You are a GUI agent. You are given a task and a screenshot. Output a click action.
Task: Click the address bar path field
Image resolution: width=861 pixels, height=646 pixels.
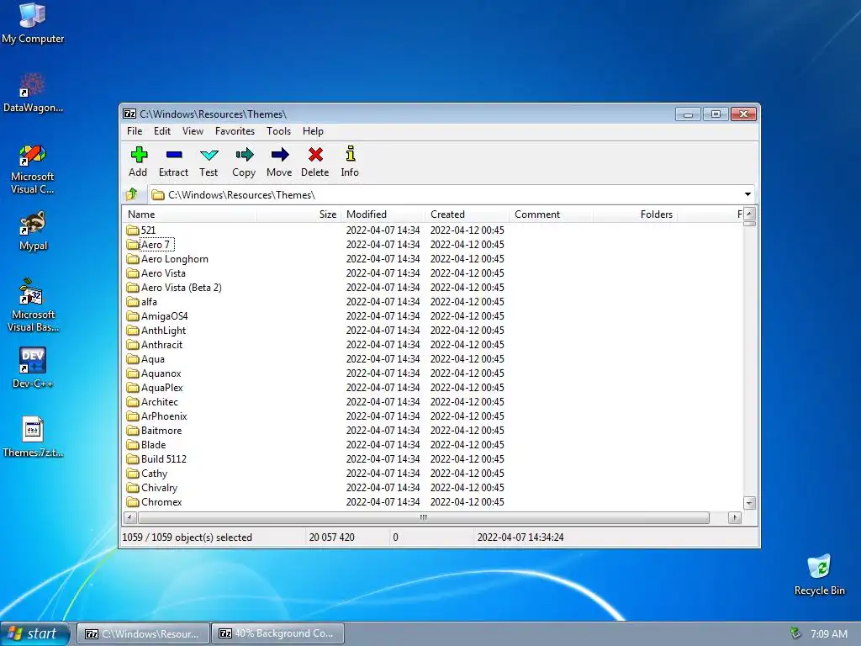click(x=451, y=194)
